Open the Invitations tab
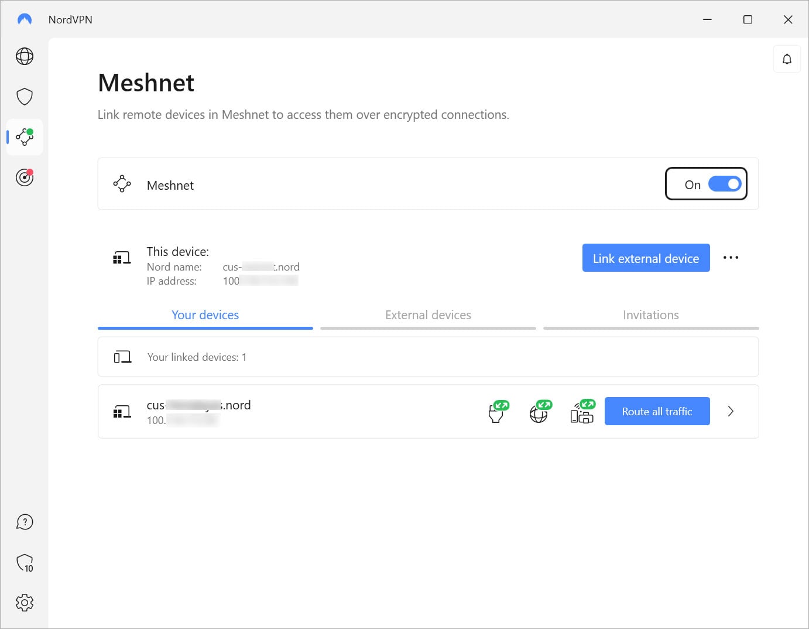 (650, 314)
